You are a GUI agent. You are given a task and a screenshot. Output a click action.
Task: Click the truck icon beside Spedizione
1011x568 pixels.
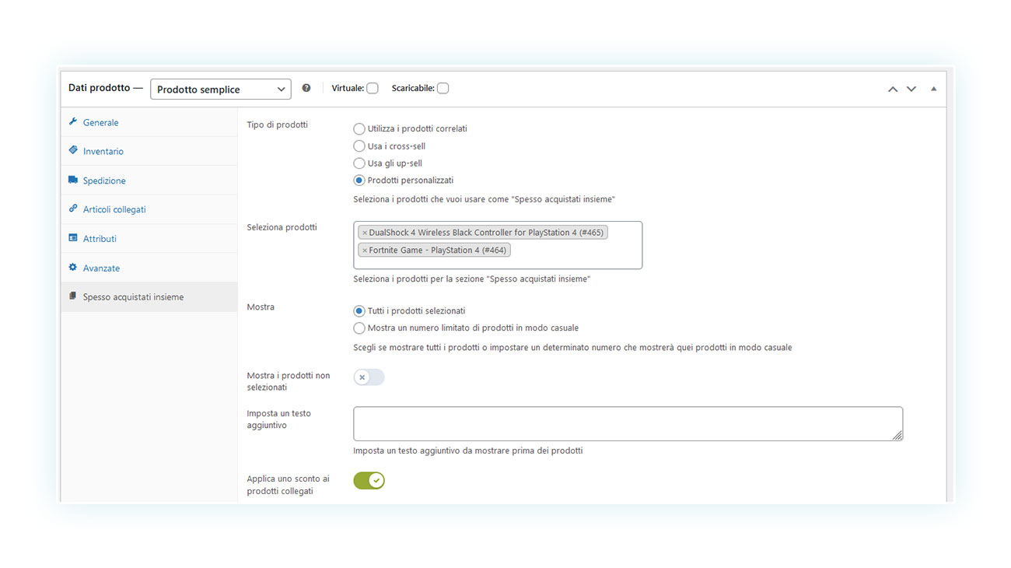(x=73, y=181)
